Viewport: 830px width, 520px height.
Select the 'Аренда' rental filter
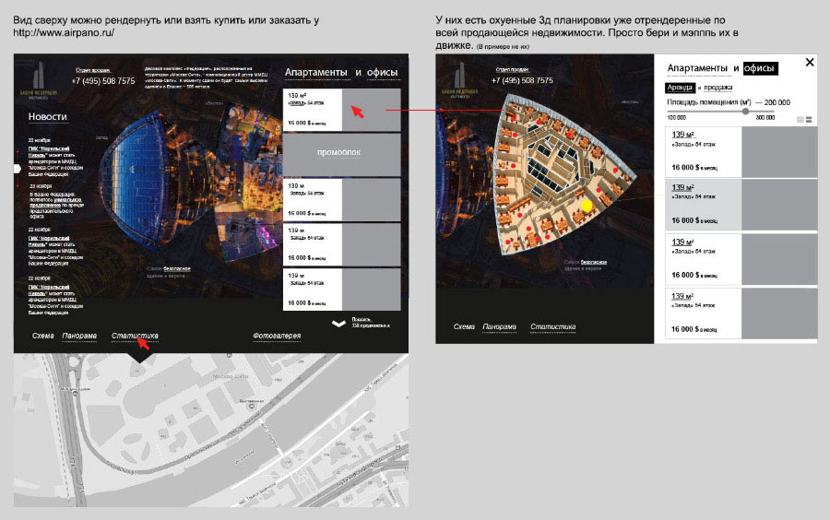(679, 88)
